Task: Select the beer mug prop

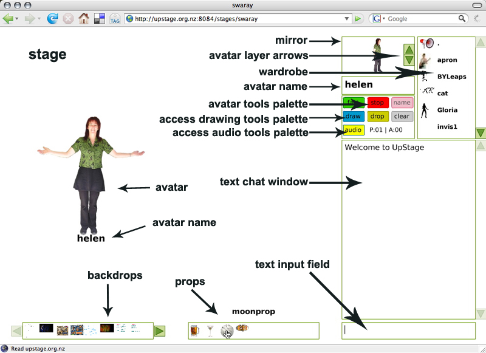Action: coord(194,331)
